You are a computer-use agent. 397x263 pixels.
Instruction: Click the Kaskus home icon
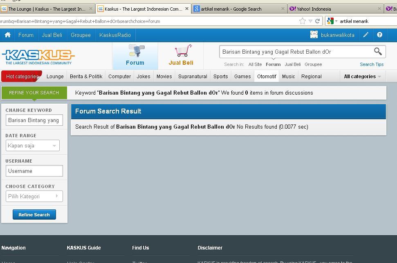click(7, 35)
